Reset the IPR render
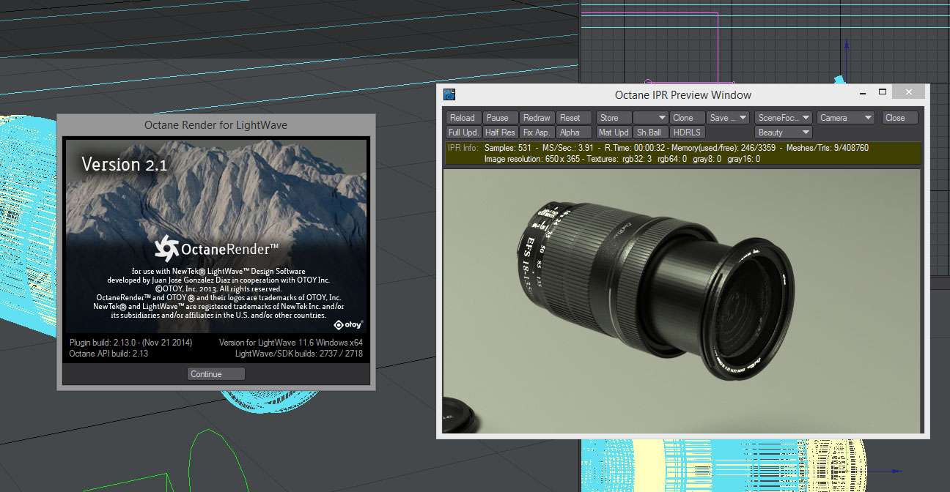 (574, 118)
